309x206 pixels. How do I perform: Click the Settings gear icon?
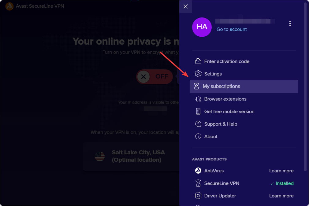coord(198,74)
